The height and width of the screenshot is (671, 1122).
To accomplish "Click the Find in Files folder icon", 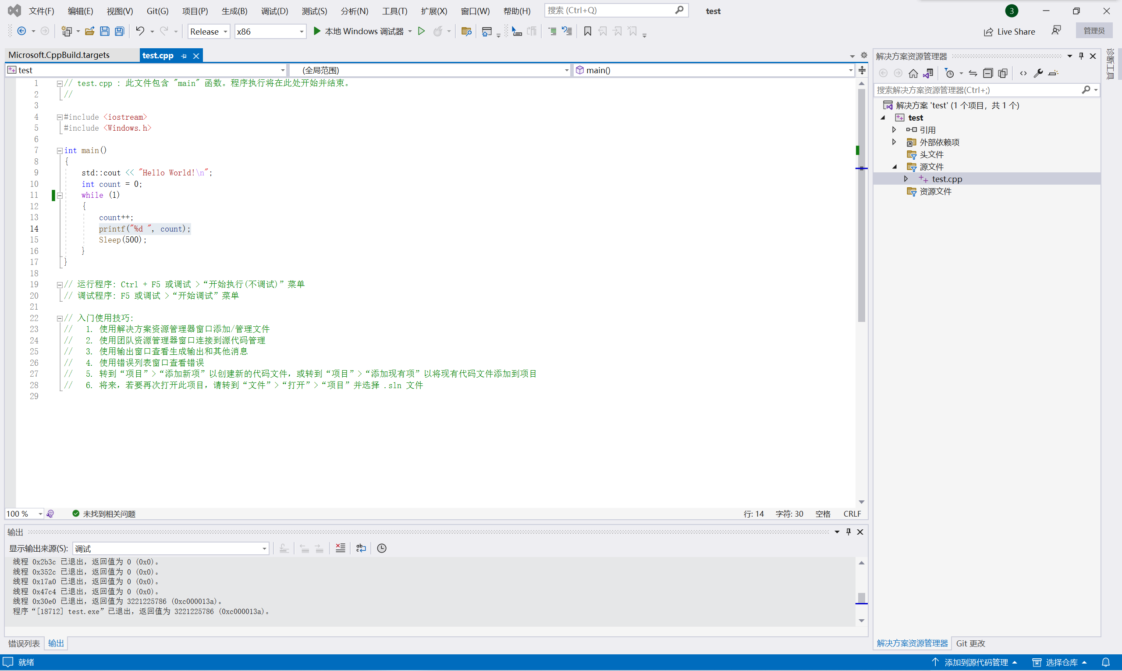I will click(466, 31).
